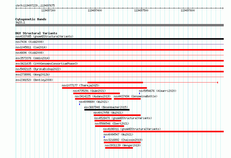The width and height of the screenshot is (231, 158).
Task: Click the chr9:119497229..119497675 region label
Action: pyautogui.click(x=35, y=5)
